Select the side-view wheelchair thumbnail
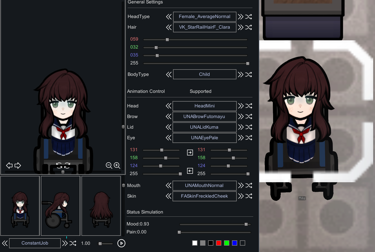 [61, 206]
